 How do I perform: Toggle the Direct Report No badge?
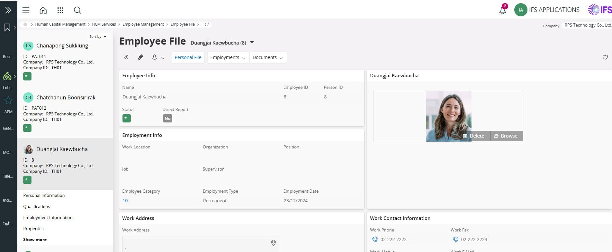167,118
